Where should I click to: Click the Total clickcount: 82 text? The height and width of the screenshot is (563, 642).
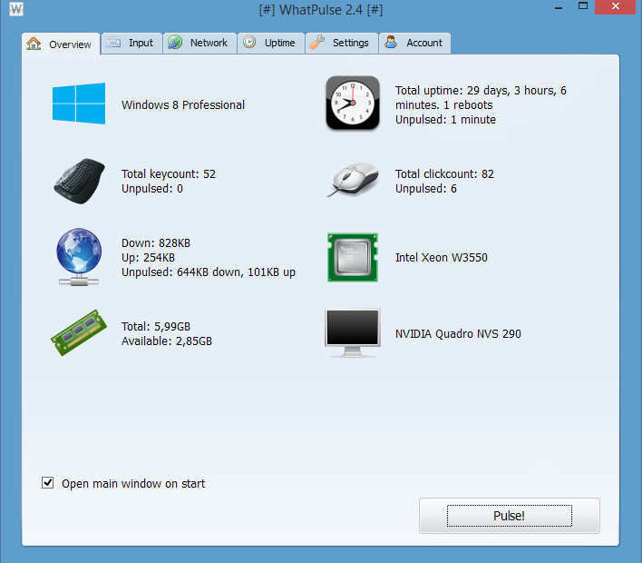coord(444,173)
